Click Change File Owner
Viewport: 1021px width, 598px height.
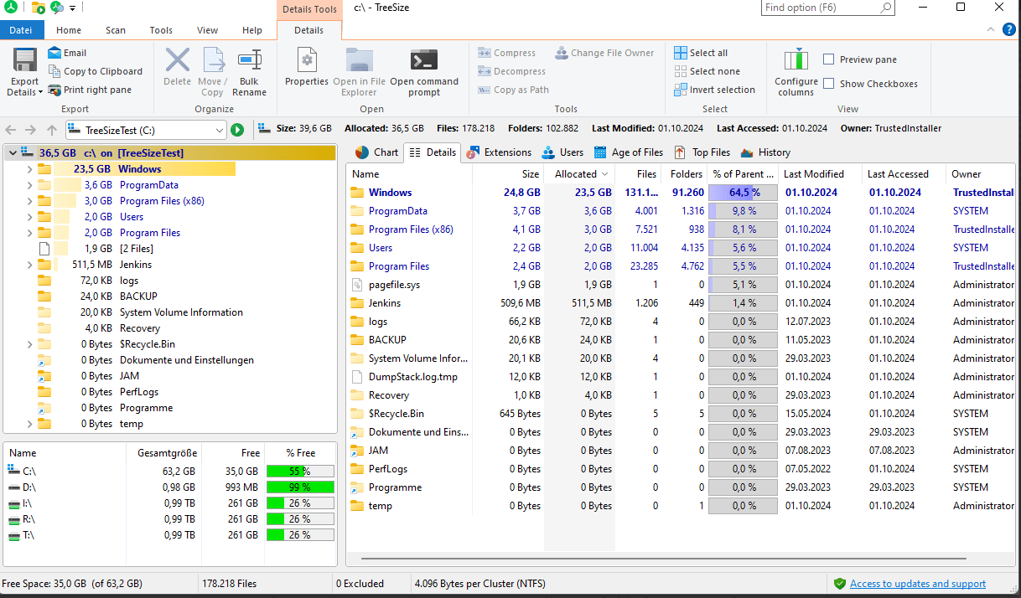point(604,53)
